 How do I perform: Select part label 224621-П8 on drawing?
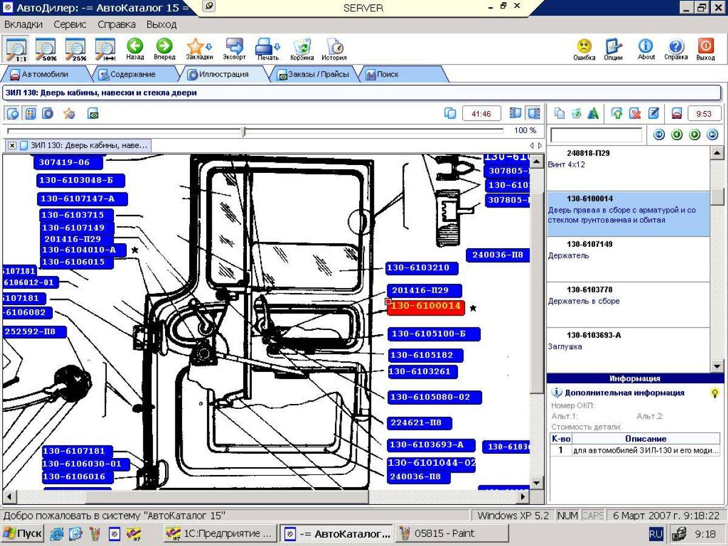pyautogui.click(x=420, y=423)
